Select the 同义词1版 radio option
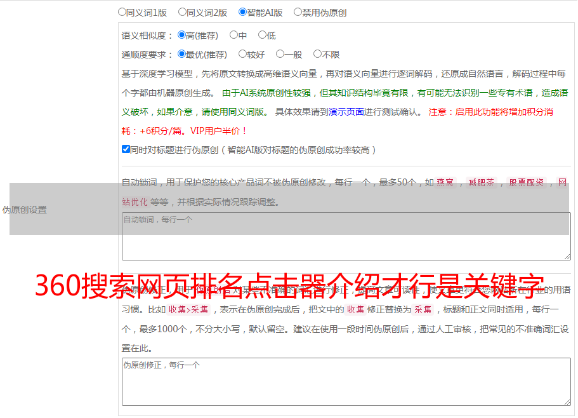The width and height of the screenshot is (578, 418). [122, 12]
